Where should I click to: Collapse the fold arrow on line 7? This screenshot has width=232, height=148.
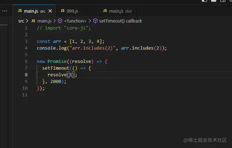(x=33, y=68)
